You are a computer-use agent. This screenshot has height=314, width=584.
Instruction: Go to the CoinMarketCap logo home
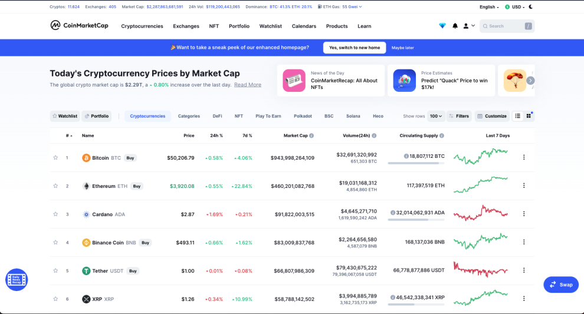(79, 25)
